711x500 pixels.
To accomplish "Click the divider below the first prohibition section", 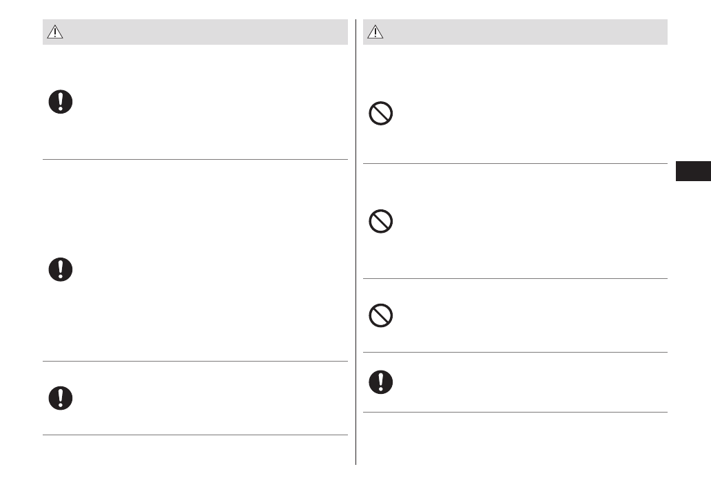I will [515, 163].
